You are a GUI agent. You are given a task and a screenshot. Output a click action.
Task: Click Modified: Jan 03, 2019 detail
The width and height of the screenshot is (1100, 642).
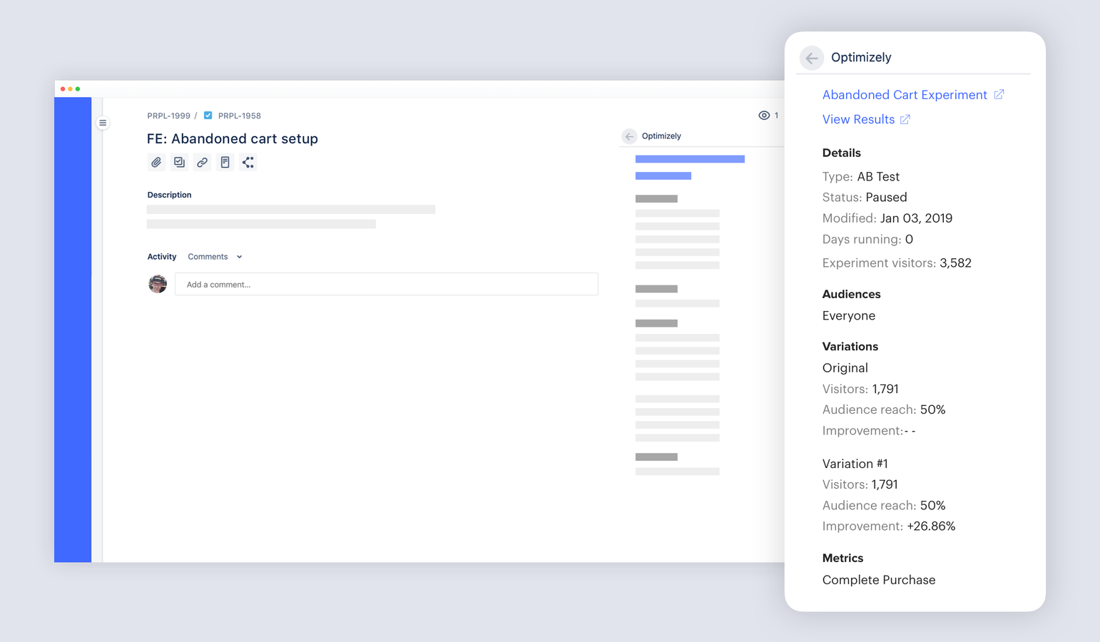click(x=887, y=218)
